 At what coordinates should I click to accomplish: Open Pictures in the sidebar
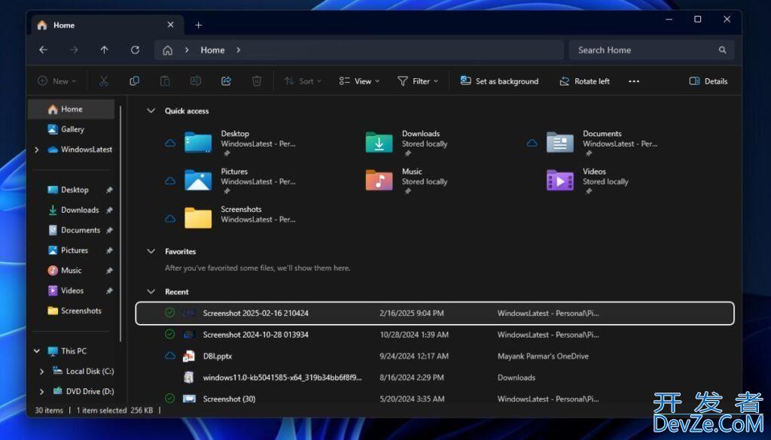tap(75, 250)
